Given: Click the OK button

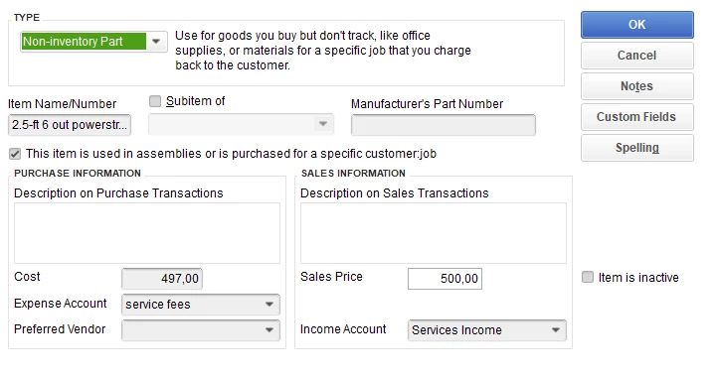Looking at the screenshot, I should click(x=637, y=25).
